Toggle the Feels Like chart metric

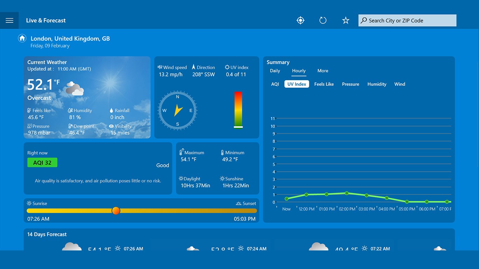pyautogui.click(x=324, y=84)
